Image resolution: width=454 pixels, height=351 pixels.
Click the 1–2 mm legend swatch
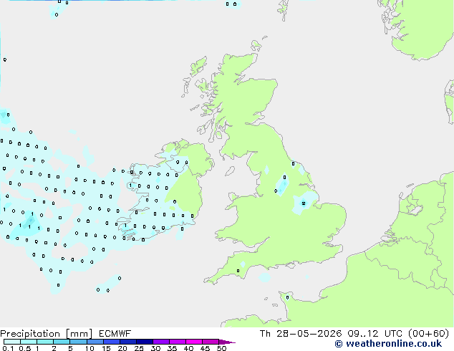pyautogui.click(x=45, y=342)
